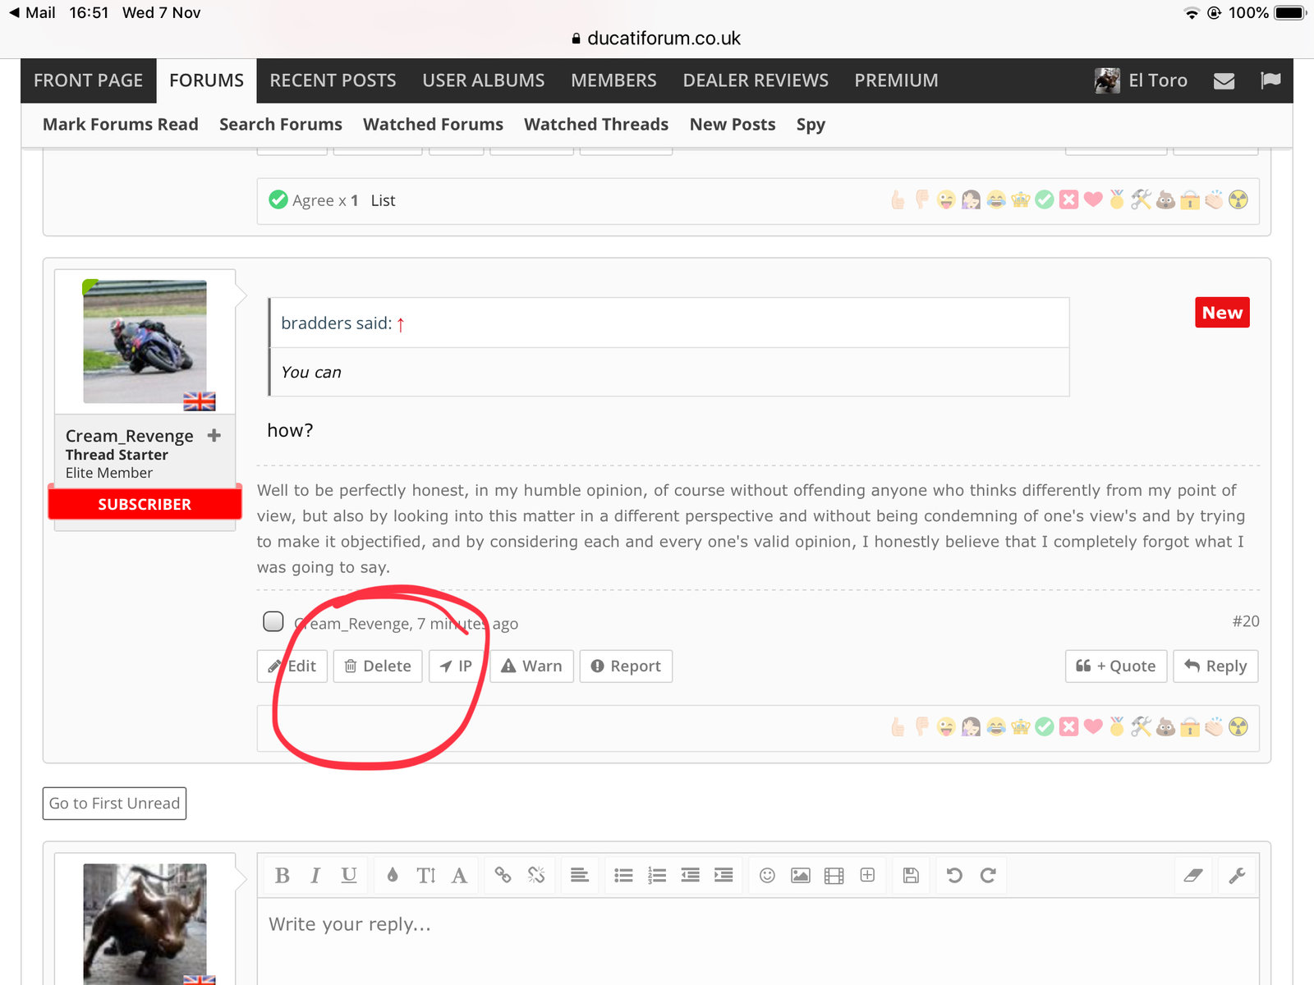Expand the El Toro account menu

pyautogui.click(x=1142, y=80)
